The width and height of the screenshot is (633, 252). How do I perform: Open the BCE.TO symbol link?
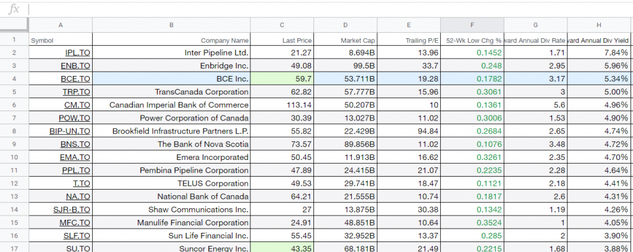(75, 79)
